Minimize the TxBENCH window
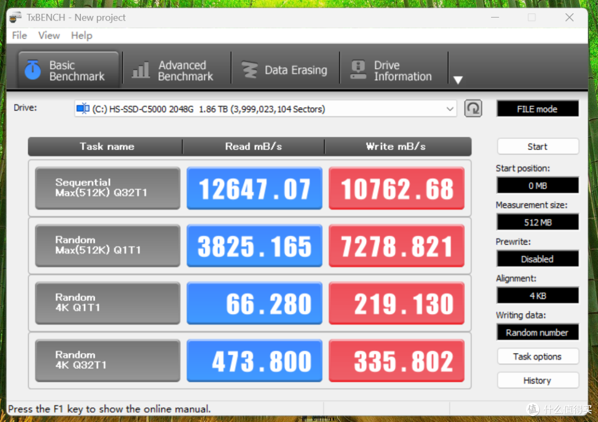Screen dimensions: 598x422 495,17
